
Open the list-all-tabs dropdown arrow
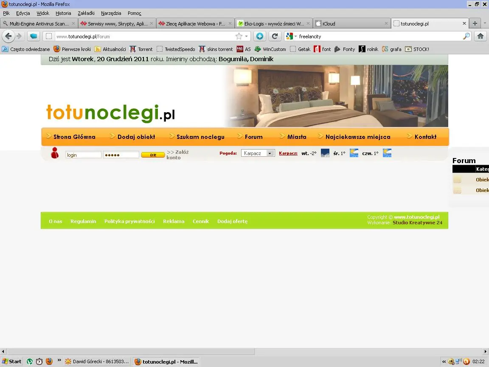tap(485, 23)
